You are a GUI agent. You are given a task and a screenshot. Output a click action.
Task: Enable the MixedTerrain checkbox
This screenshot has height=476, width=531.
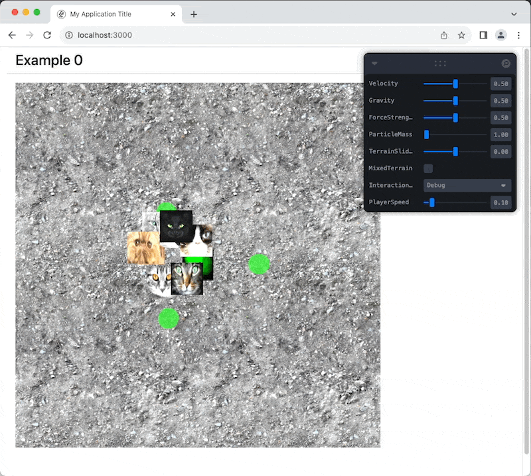coord(428,168)
